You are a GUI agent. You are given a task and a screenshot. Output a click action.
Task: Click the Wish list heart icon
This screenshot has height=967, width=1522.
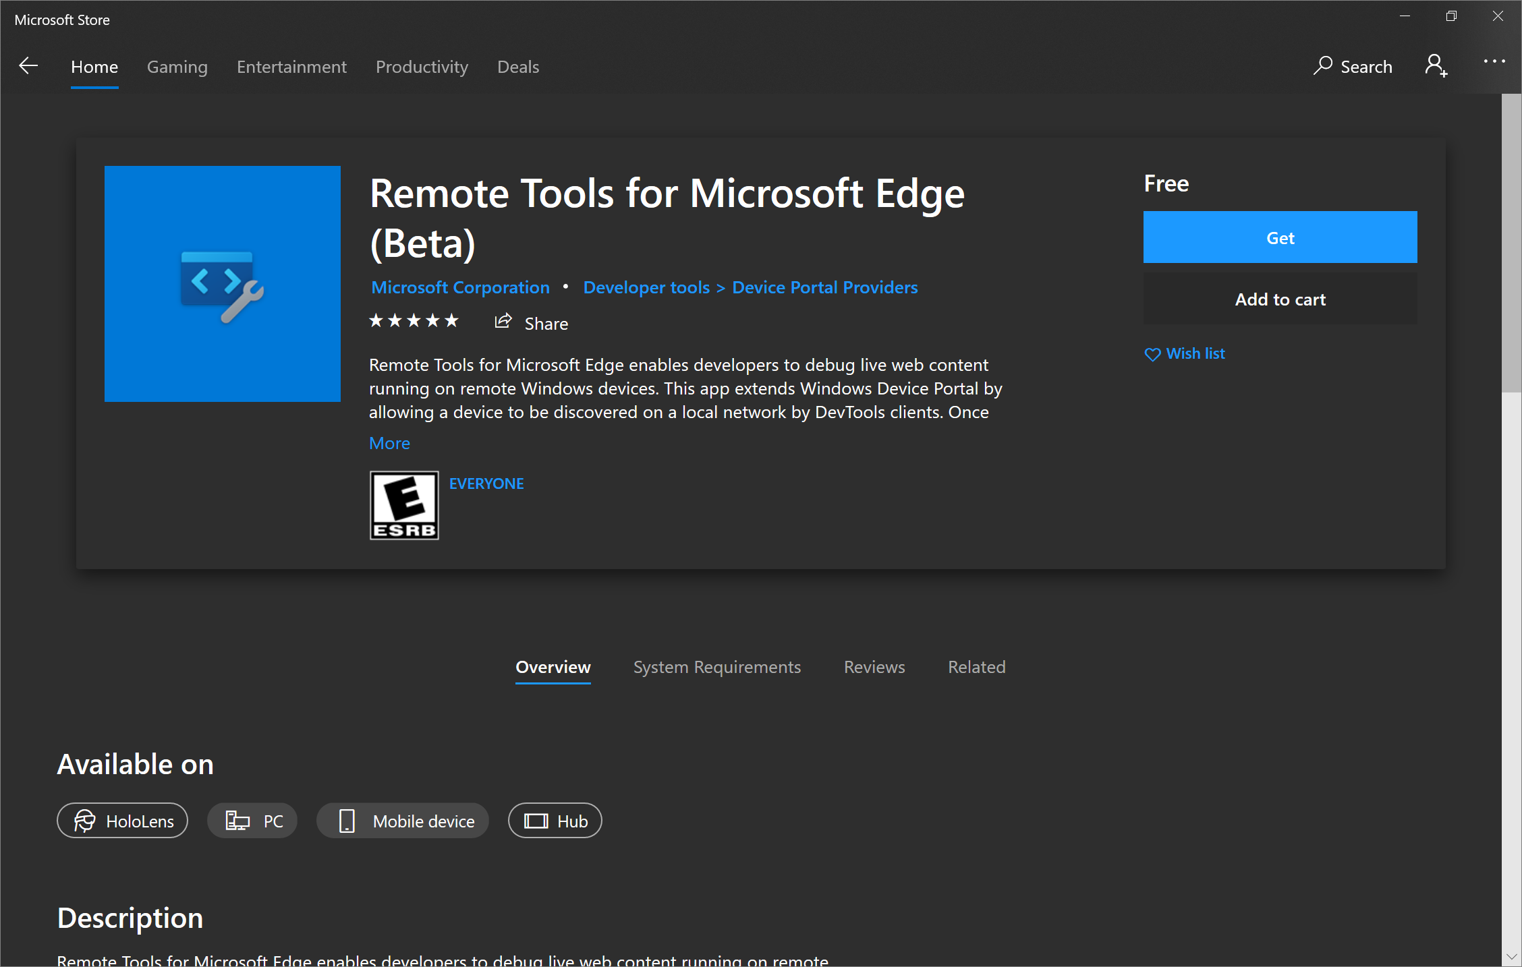click(x=1154, y=354)
